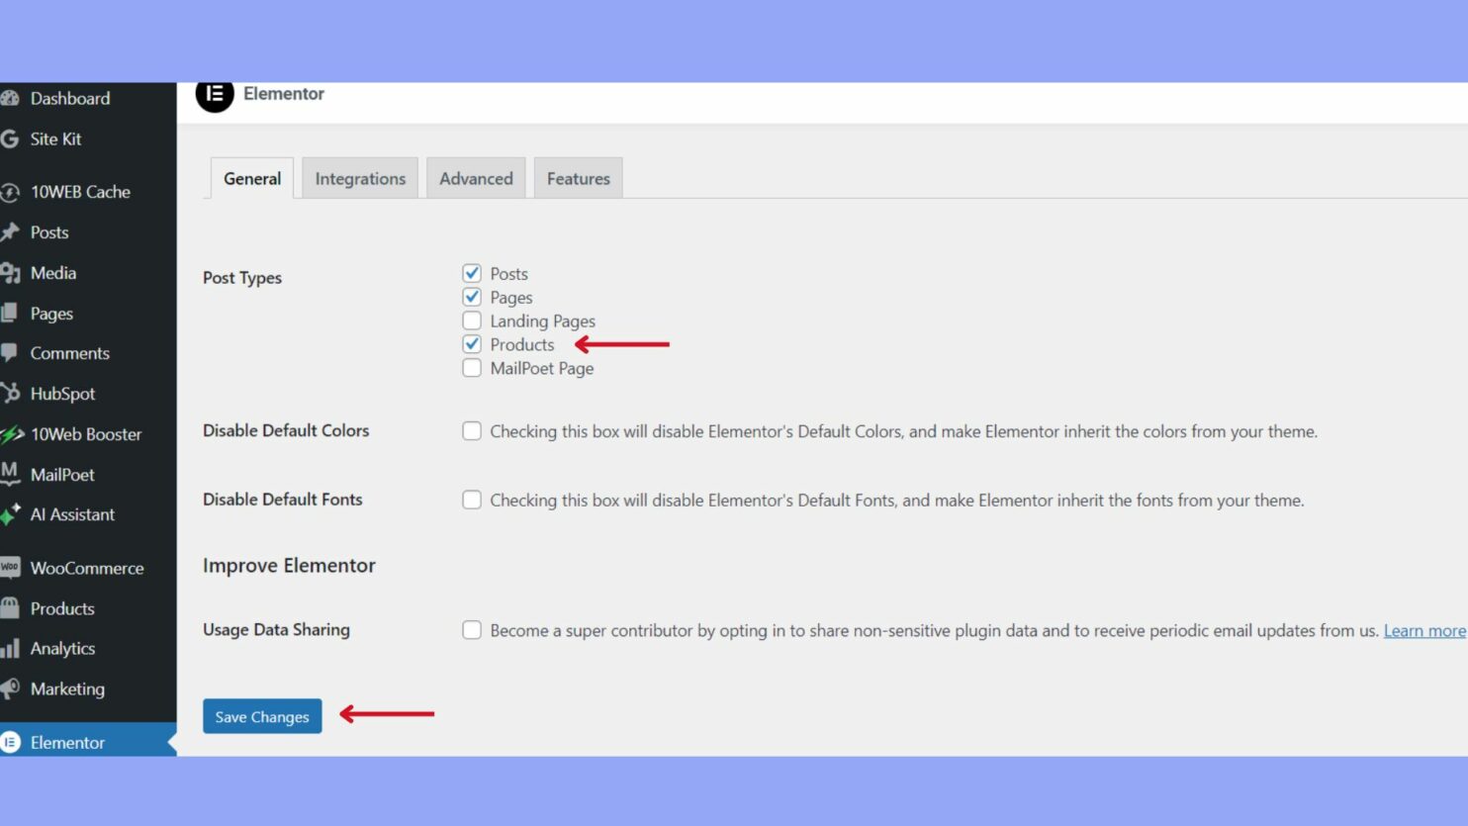1468x826 pixels.
Task: Open the Advanced settings tab
Action: pyautogui.click(x=476, y=178)
